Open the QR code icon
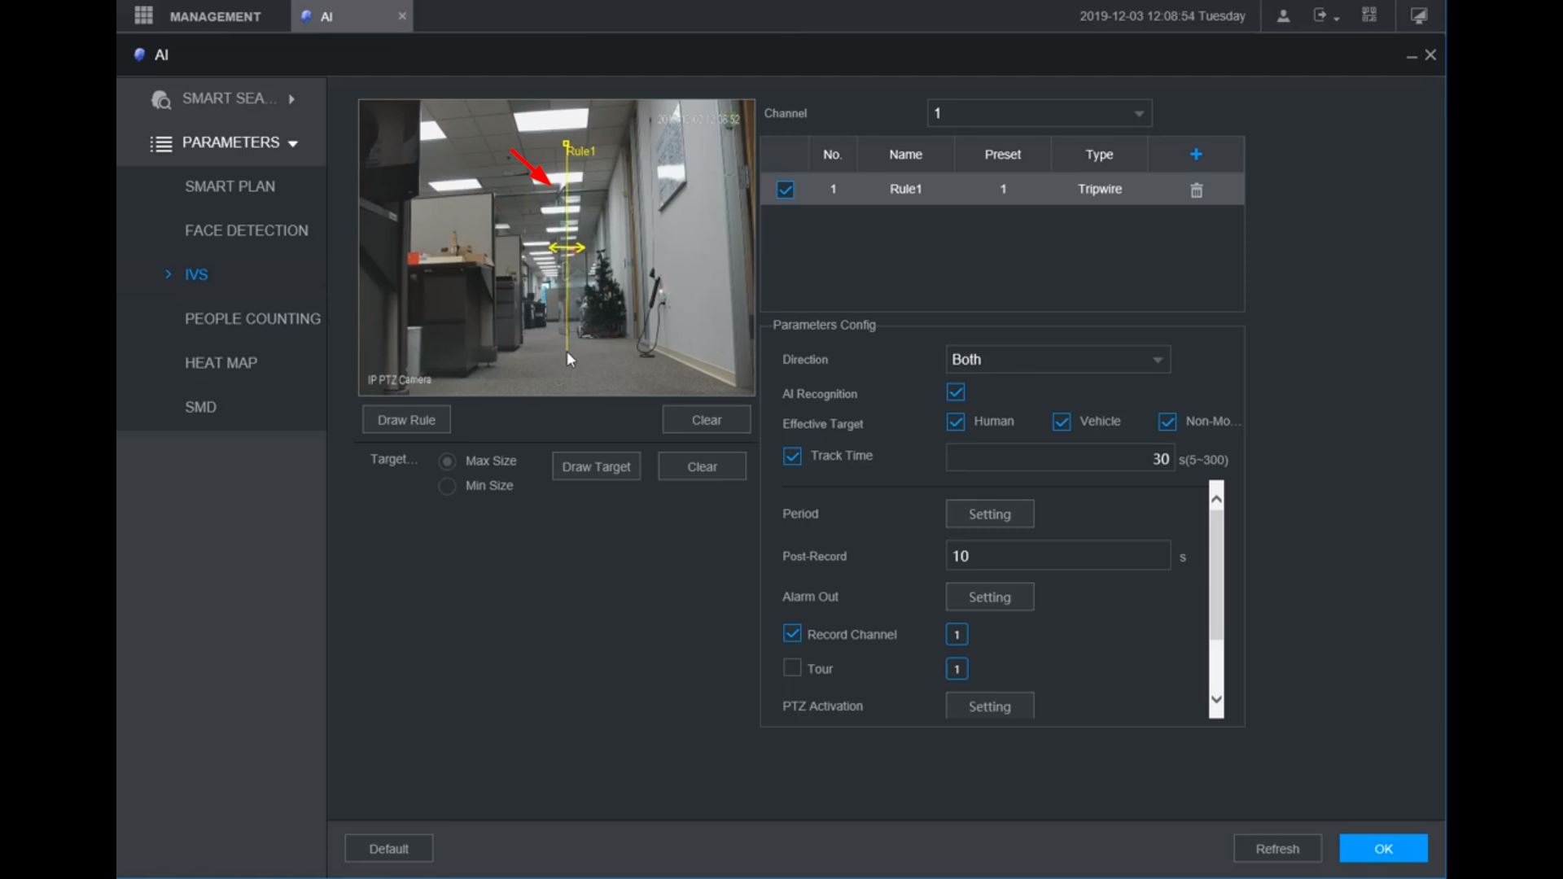1563x879 pixels. 1369,15
